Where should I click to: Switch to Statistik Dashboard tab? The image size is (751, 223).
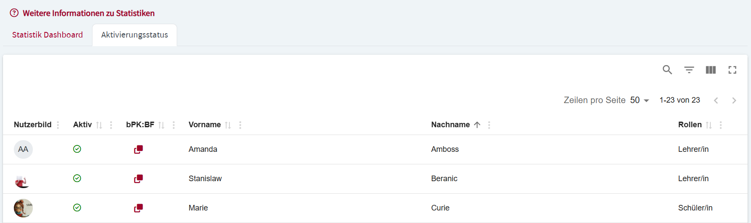coord(48,35)
